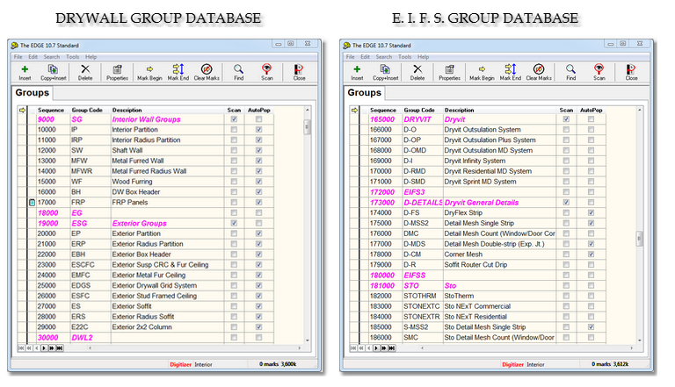The width and height of the screenshot is (675, 387).
Task: Select Dryvit Outsulation Plus System row
Action: pyautogui.click(x=478, y=140)
